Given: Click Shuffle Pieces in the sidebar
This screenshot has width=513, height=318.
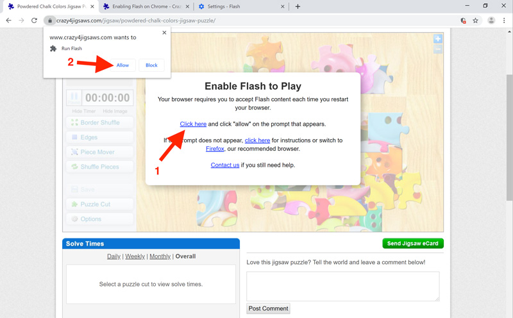Looking at the screenshot, I should (x=99, y=167).
